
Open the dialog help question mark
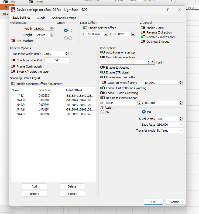coord(168,9)
